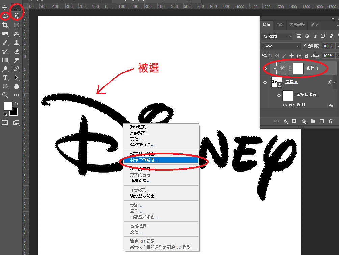The image size is (339, 255).
Task: Hide the 曲線 1 layer
Action: coord(266,68)
